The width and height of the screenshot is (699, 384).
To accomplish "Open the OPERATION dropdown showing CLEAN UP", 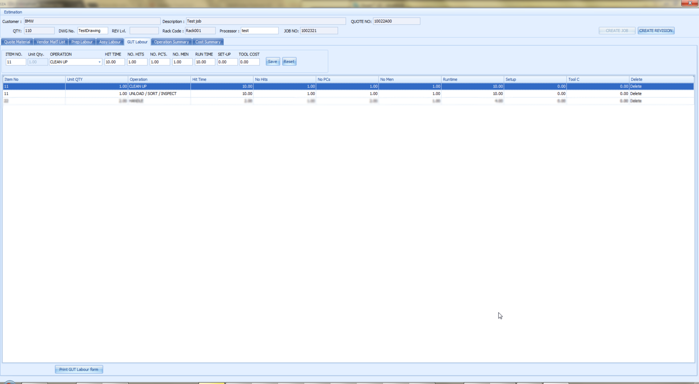I will [99, 62].
